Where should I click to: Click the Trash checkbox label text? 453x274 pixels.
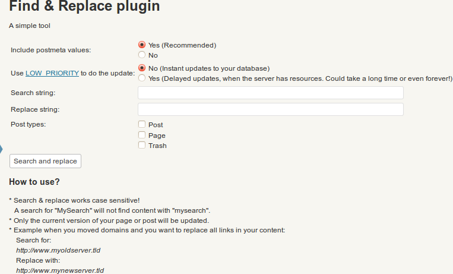click(157, 146)
